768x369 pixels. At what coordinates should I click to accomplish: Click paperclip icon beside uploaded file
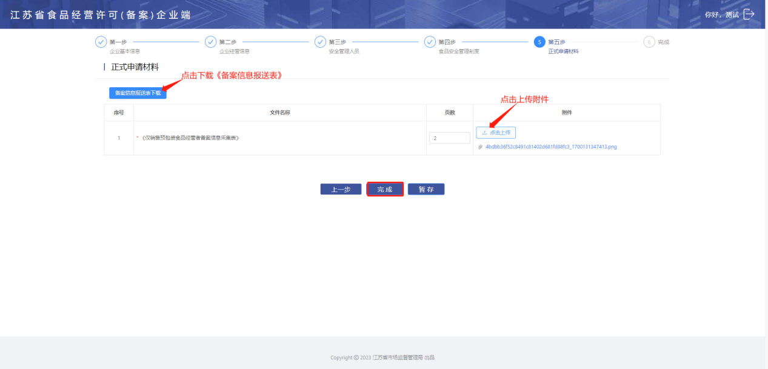click(x=480, y=147)
